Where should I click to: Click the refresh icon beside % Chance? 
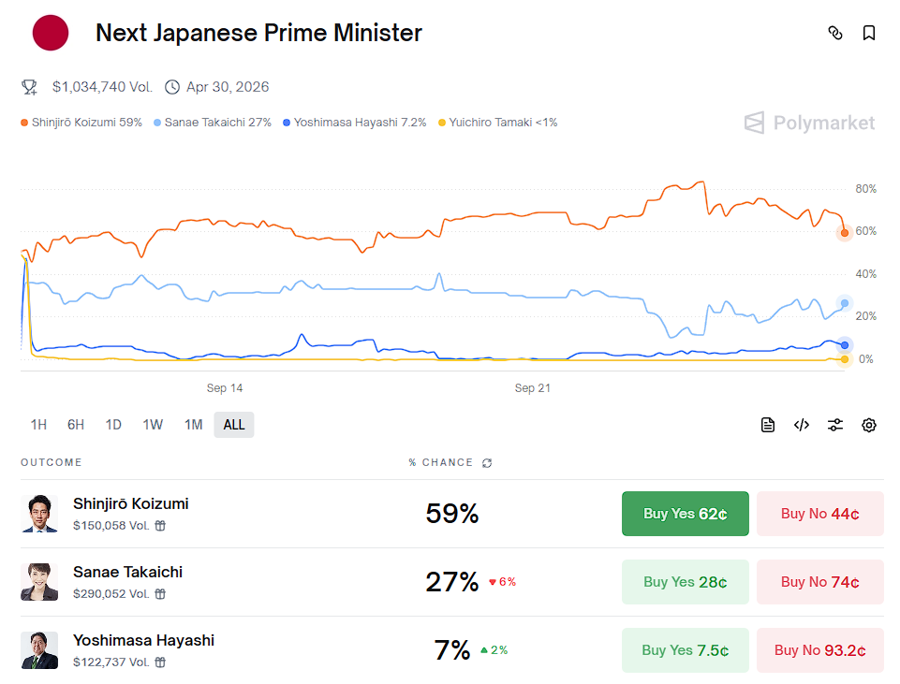(487, 463)
